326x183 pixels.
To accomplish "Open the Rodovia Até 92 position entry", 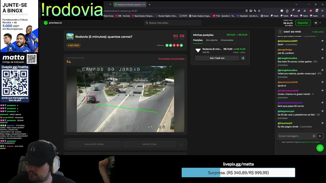I will click(220, 50).
